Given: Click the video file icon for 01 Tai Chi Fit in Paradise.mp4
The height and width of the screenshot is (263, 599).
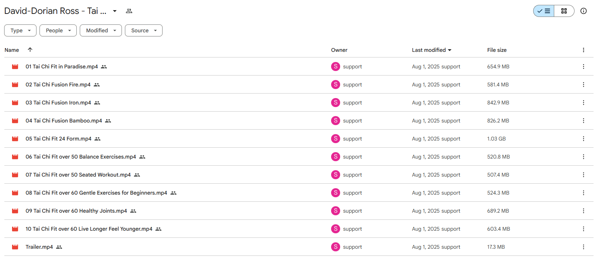Looking at the screenshot, I should pyautogui.click(x=15, y=67).
